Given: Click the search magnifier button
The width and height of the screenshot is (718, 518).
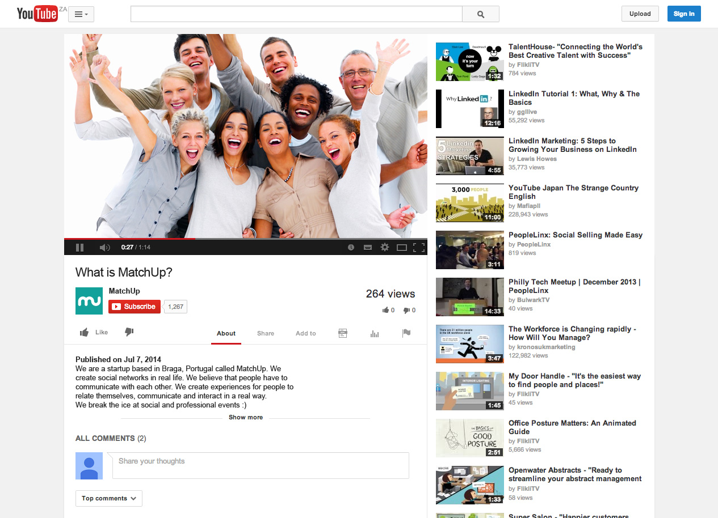Looking at the screenshot, I should [x=481, y=14].
